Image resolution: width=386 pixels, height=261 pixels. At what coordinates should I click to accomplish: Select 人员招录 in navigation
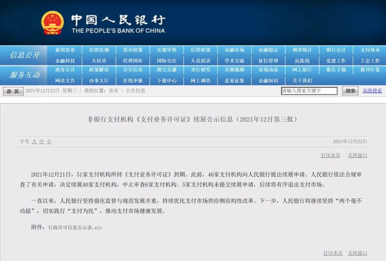[201, 61]
